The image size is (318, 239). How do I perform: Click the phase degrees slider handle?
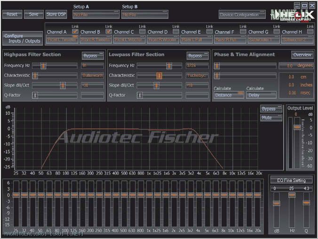pyautogui.click(x=217, y=66)
